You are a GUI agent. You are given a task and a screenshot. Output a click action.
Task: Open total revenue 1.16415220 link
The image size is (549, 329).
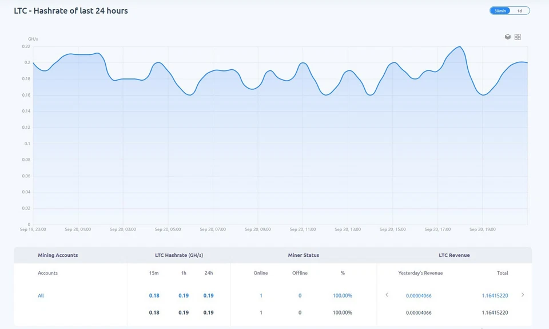tap(495, 295)
